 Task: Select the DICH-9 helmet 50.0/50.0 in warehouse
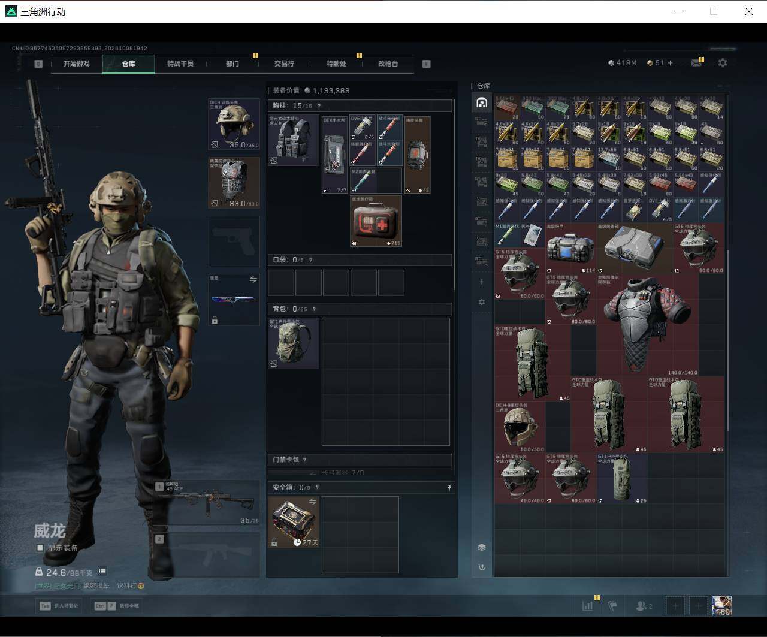(520, 427)
